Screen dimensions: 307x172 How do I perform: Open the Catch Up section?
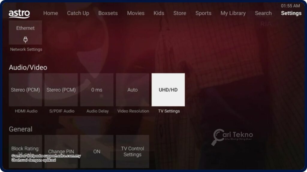click(x=78, y=13)
